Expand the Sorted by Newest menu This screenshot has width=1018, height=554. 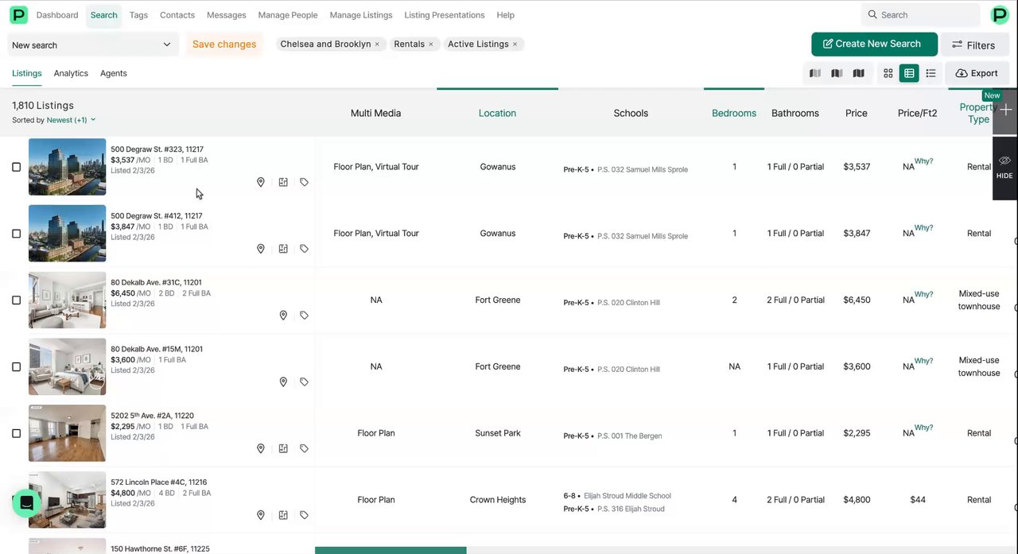71,120
